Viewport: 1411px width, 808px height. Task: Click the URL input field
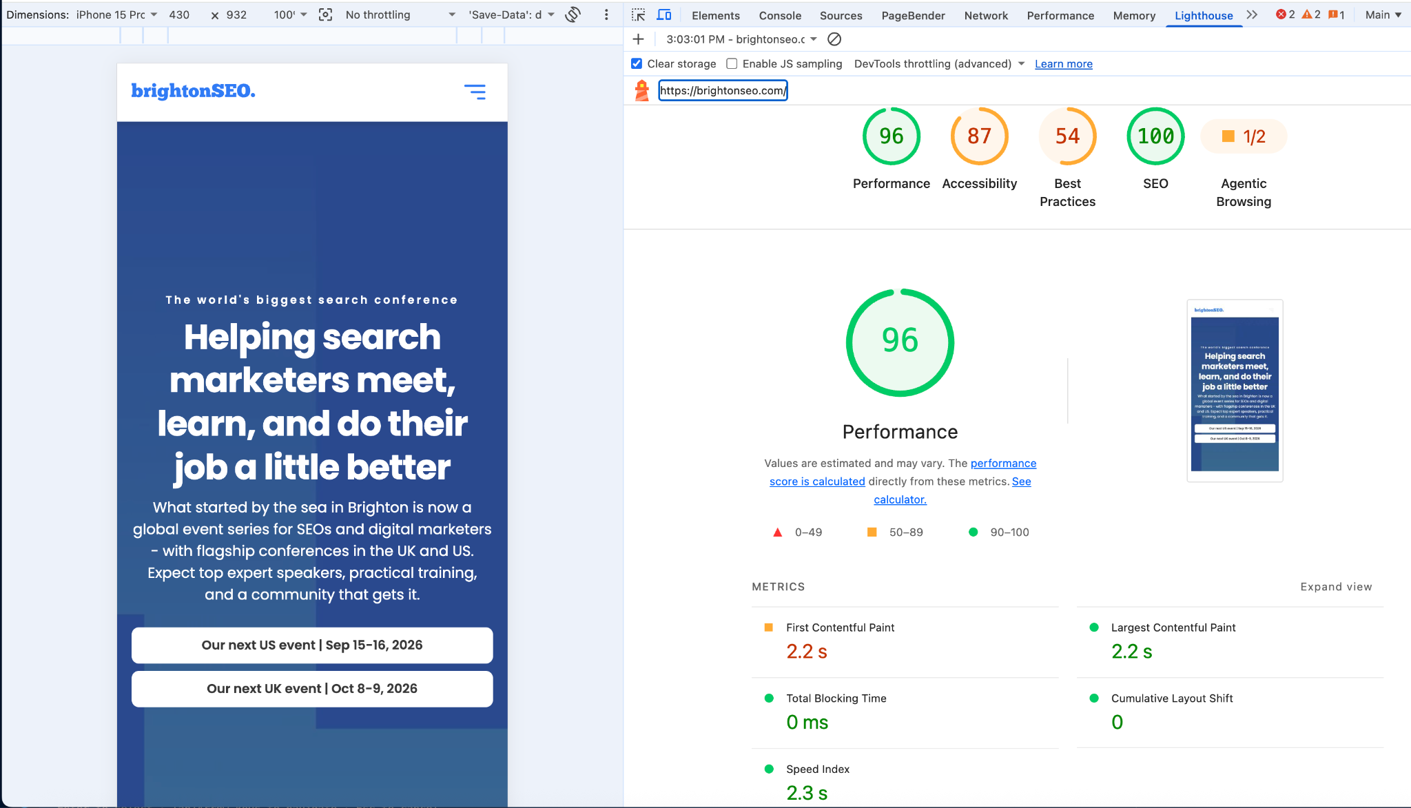(x=723, y=90)
